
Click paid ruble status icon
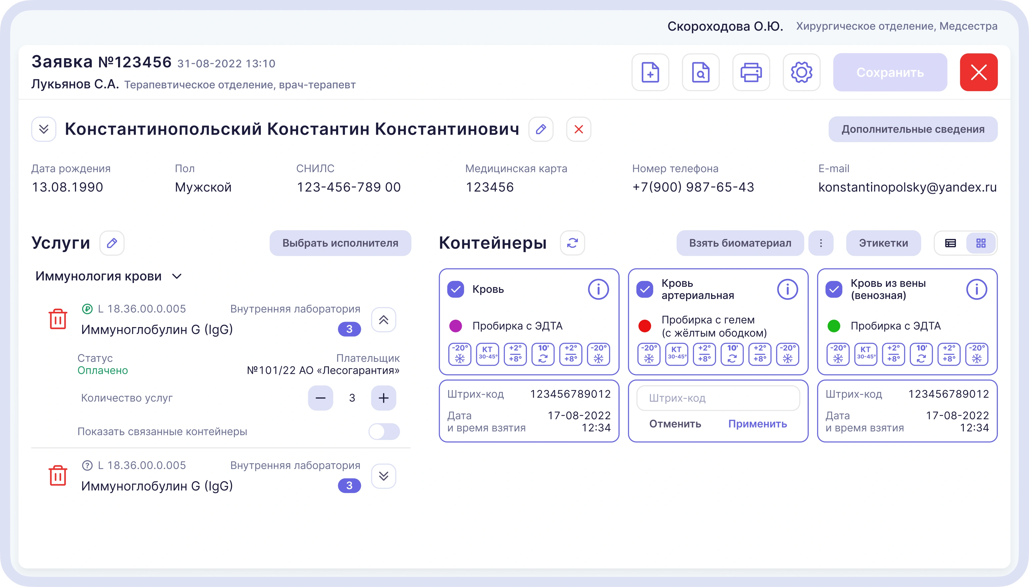[x=87, y=309]
